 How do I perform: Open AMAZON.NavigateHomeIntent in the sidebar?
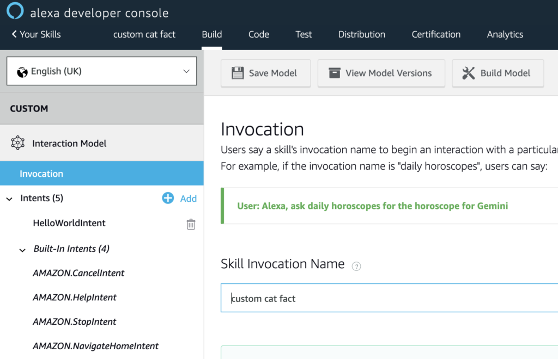click(95, 346)
